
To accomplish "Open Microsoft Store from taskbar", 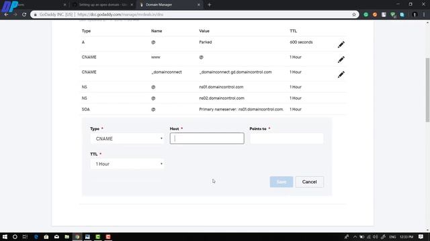I will point(46,236).
